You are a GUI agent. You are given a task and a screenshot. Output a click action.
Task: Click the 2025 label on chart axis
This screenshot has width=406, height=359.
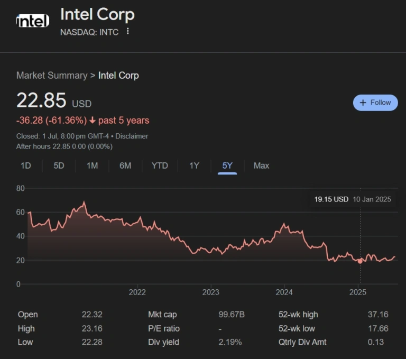point(358,292)
